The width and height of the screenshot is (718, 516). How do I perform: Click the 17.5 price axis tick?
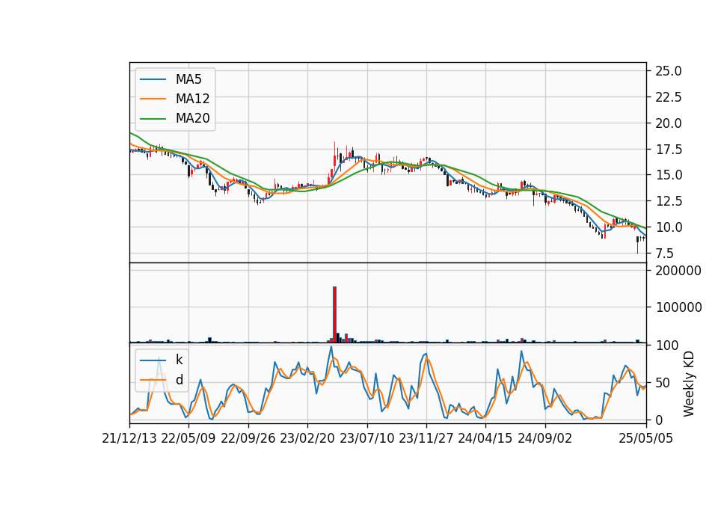(x=668, y=150)
